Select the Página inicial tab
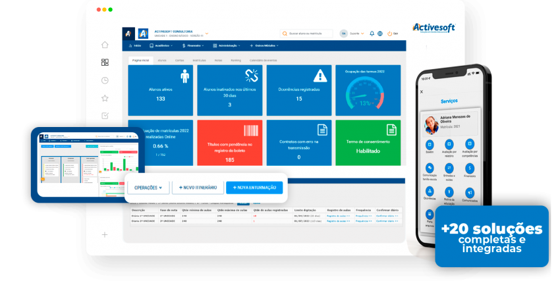 pos(141,61)
